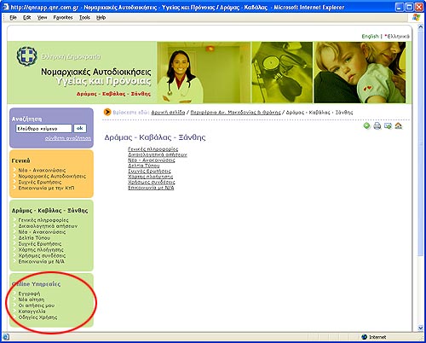This screenshot has width=426, height=343.
Task: Open Εγγραφή under Online Υπηρεσίες
Action: click(29, 294)
